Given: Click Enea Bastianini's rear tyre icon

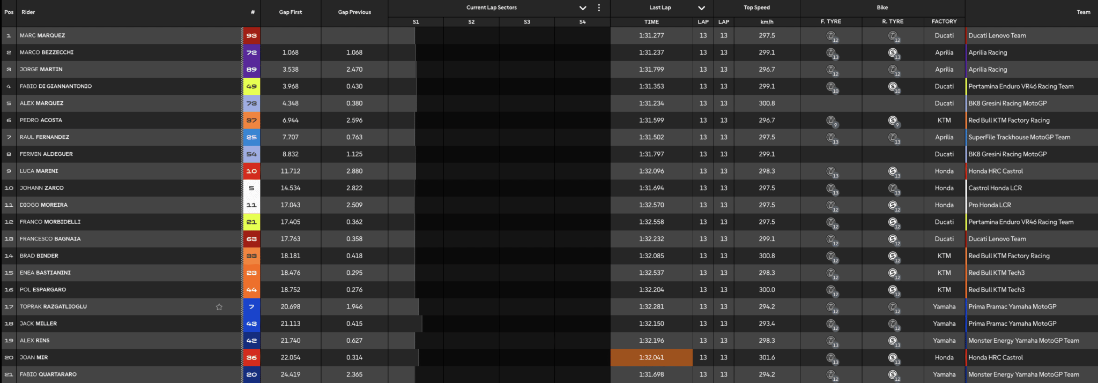Looking at the screenshot, I should pos(894,274).
